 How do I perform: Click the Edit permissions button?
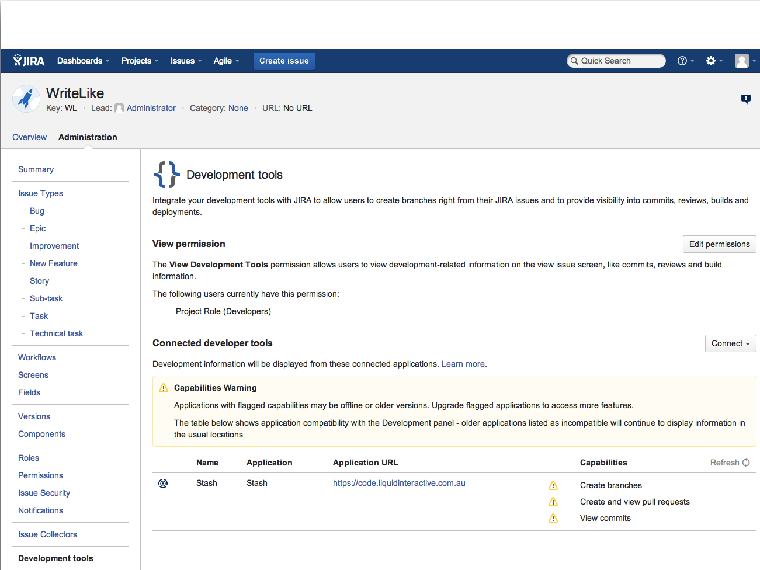click(719, 244)
